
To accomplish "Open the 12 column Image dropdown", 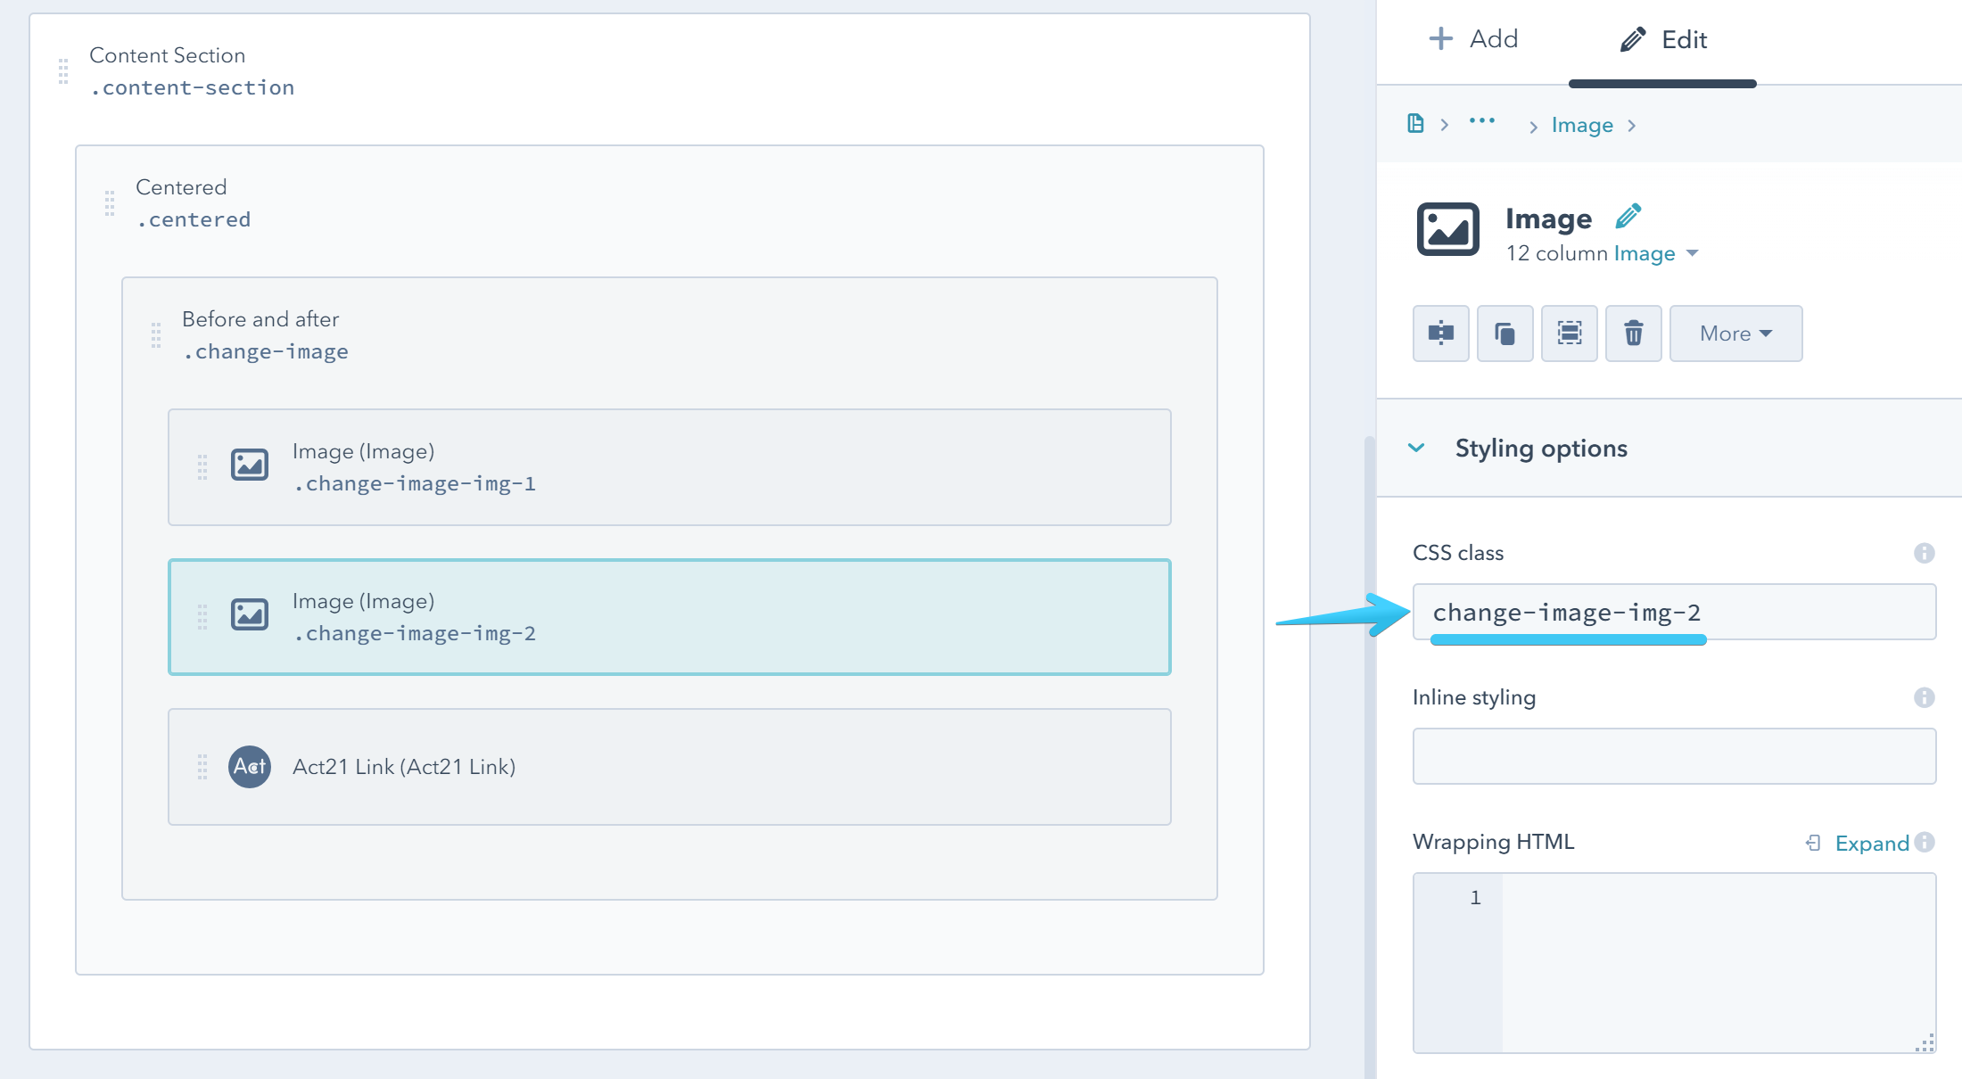I will pyautogui.click(x=1654, y=253).
